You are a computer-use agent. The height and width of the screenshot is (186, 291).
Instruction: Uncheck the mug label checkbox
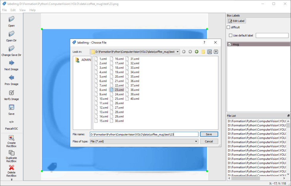click(230, 44)
